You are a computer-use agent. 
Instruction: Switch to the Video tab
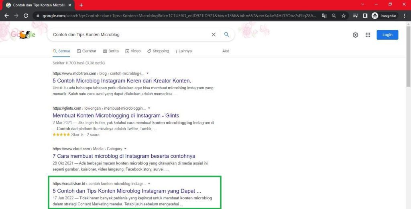(x=133, y=51)
